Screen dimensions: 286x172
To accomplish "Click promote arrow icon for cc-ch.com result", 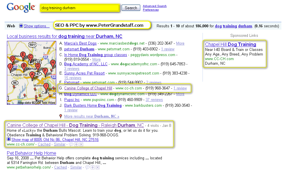I will 76,144.
